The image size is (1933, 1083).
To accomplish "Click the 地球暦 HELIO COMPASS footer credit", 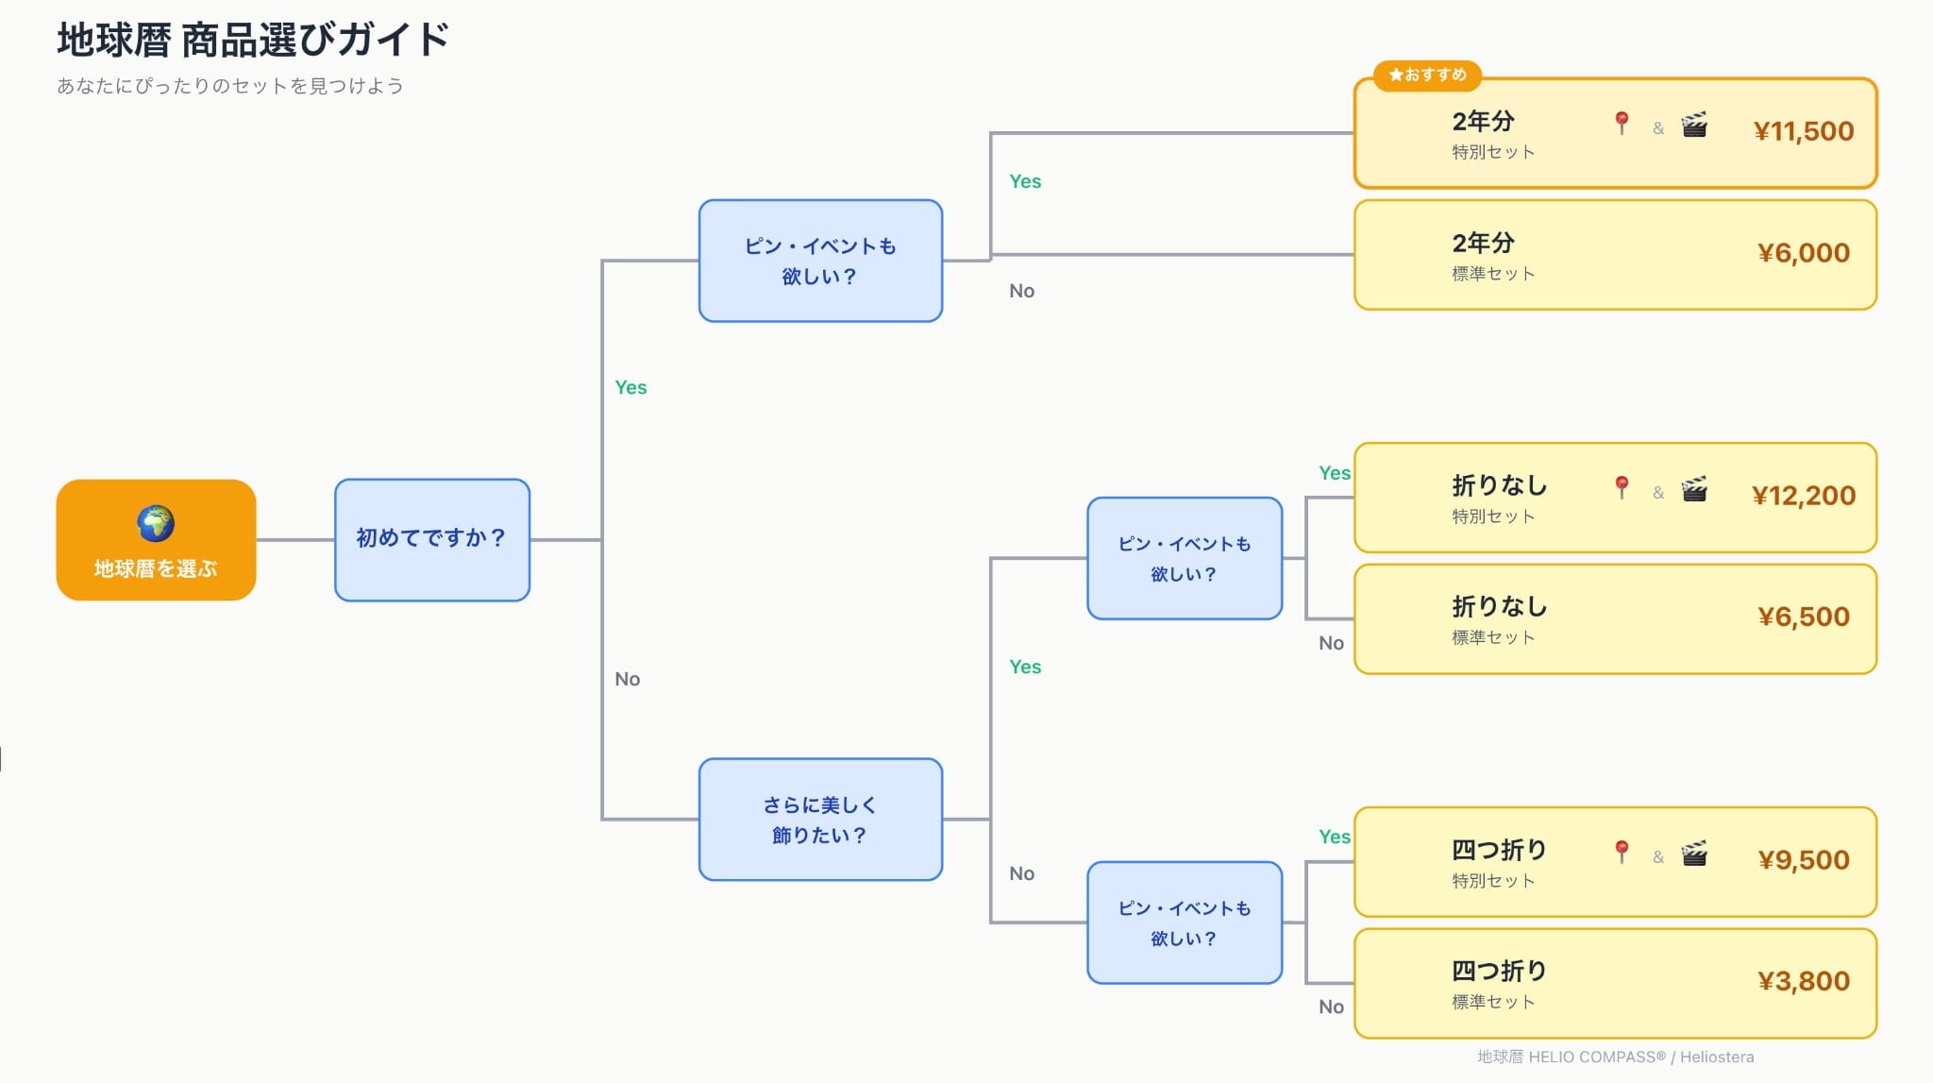I will click(x=1615, y=1057).
